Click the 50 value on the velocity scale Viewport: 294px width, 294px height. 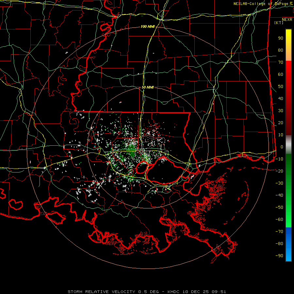[x=281, y=87]
